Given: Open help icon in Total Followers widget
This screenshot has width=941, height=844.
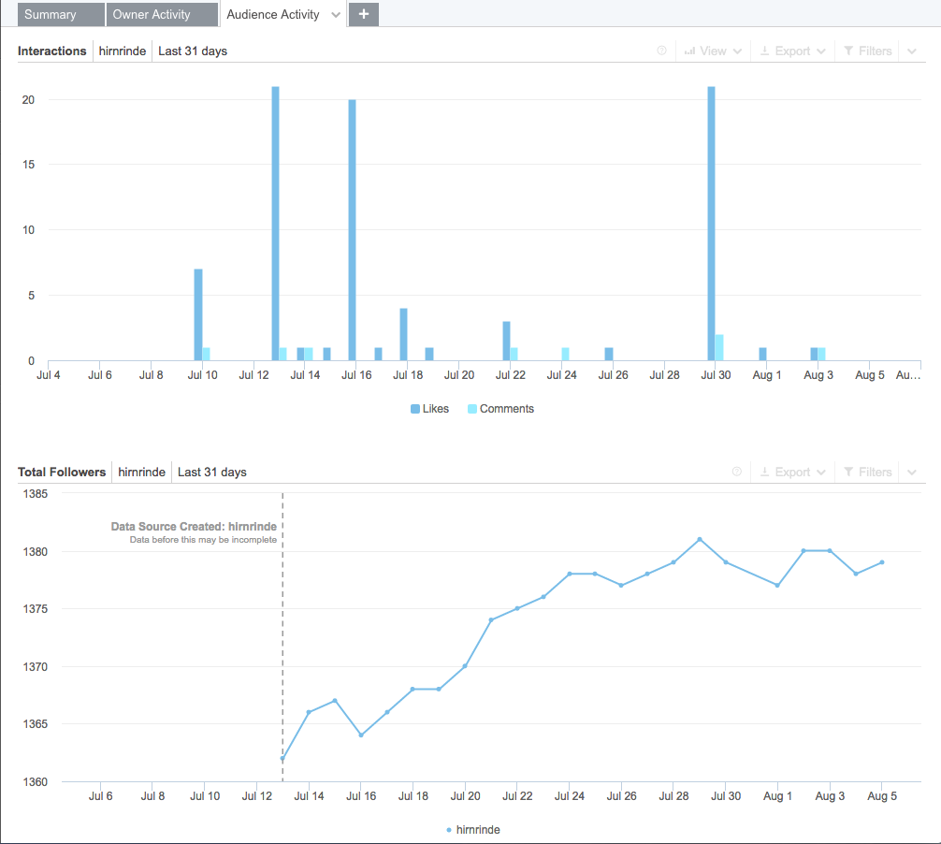Looking at the screenshot, I should 737,472.
